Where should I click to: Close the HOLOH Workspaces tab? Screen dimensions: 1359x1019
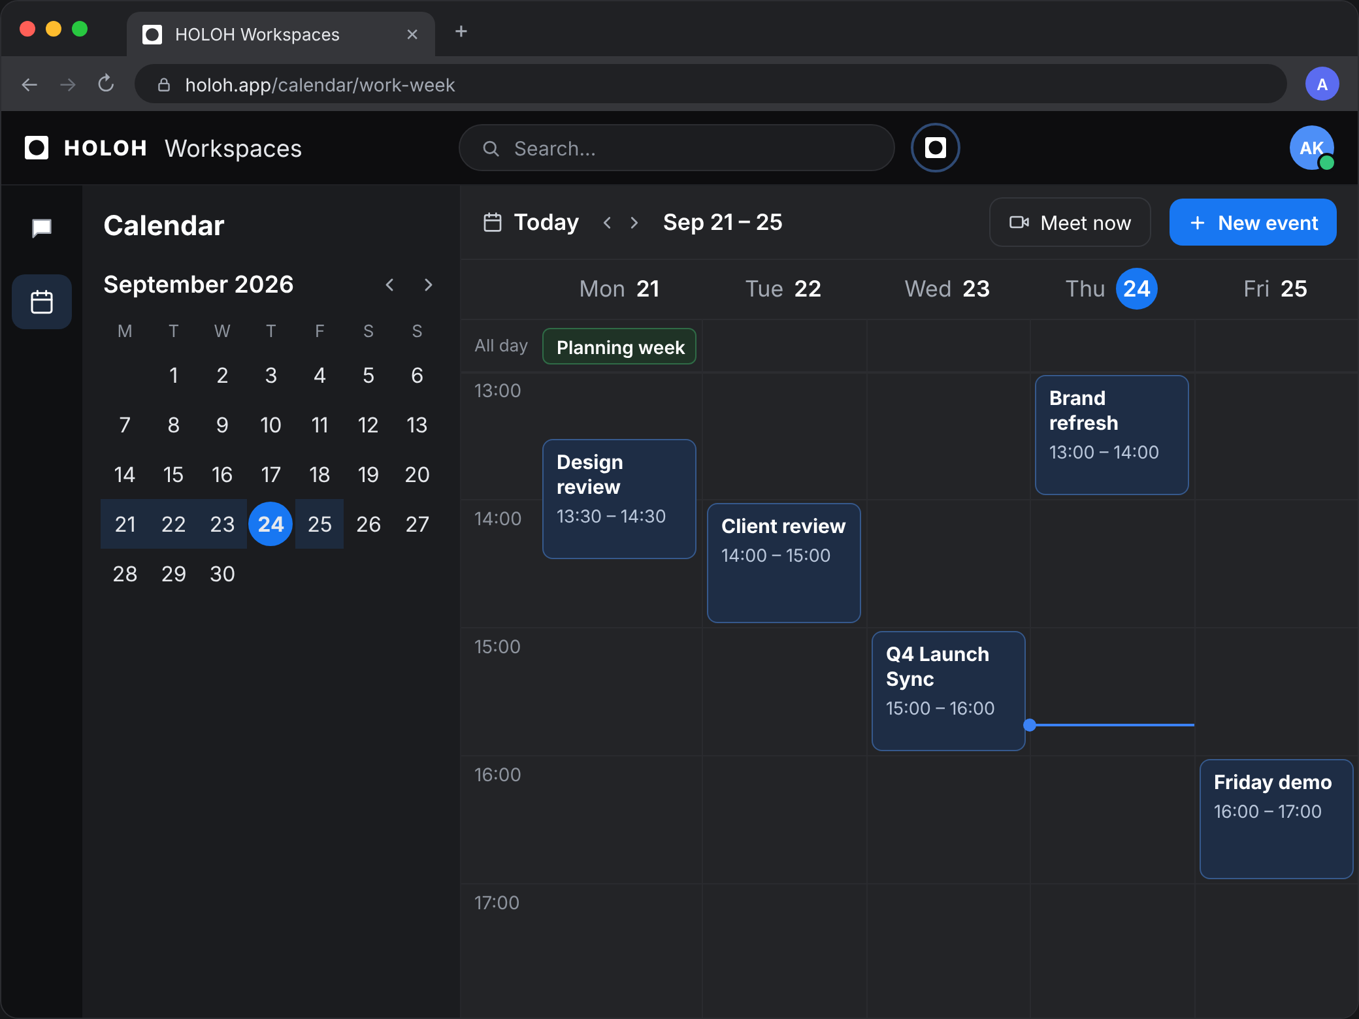coord(412,34)
